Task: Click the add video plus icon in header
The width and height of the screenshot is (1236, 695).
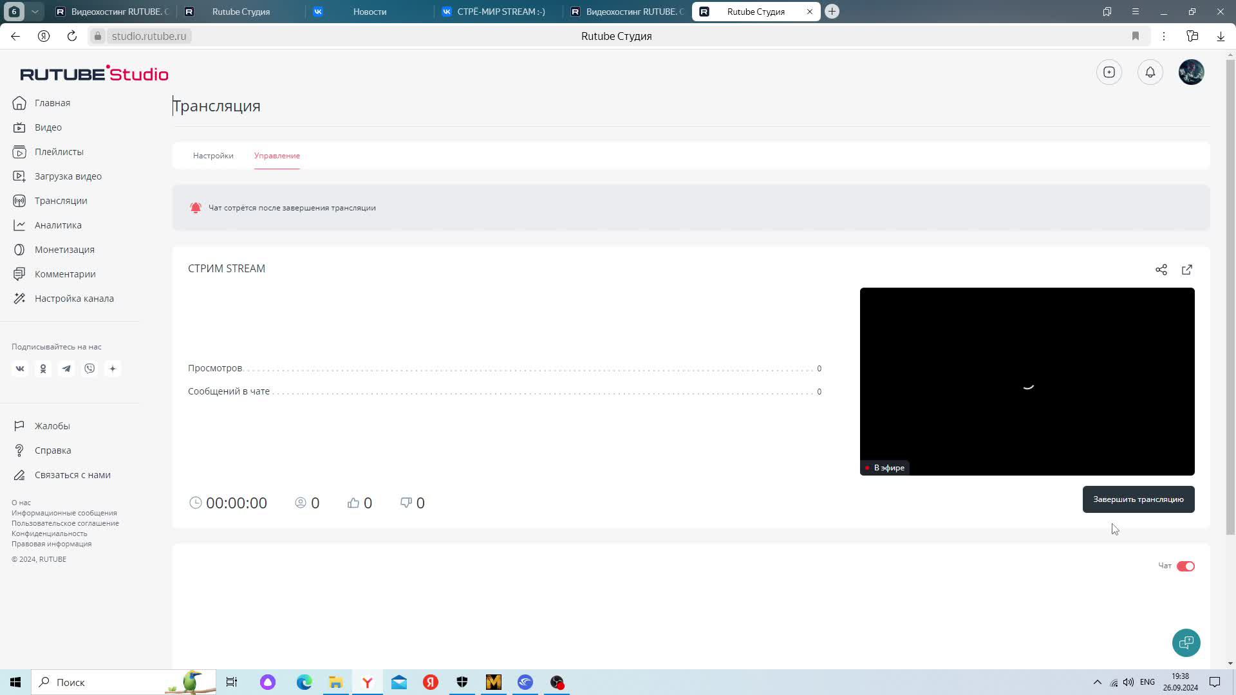Action: point(1109,72)
